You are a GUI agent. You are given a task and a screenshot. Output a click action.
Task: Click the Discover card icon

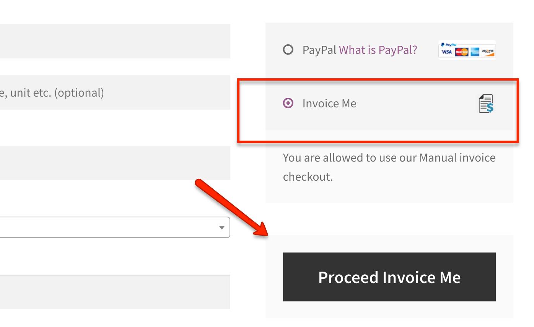(488, 52)
